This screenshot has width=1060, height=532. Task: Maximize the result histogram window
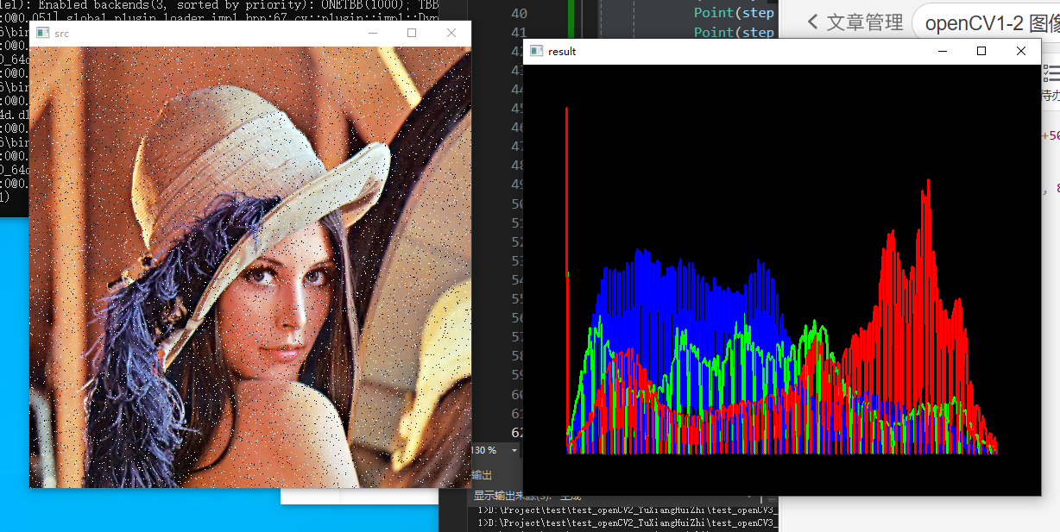coord(981,51)
